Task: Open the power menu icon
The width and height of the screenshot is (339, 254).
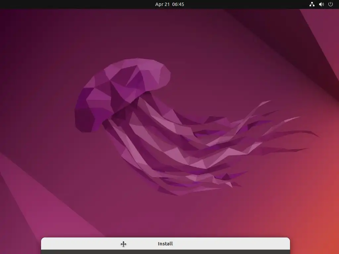Action: click(x=330, y=4)
